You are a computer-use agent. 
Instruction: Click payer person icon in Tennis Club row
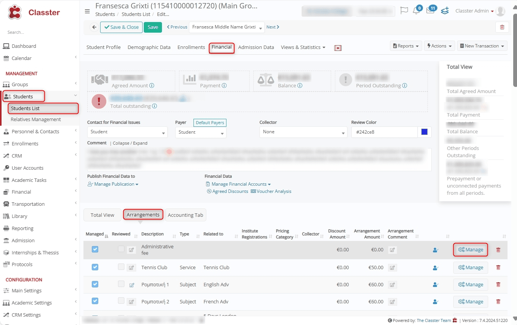(x=436, y=268)
